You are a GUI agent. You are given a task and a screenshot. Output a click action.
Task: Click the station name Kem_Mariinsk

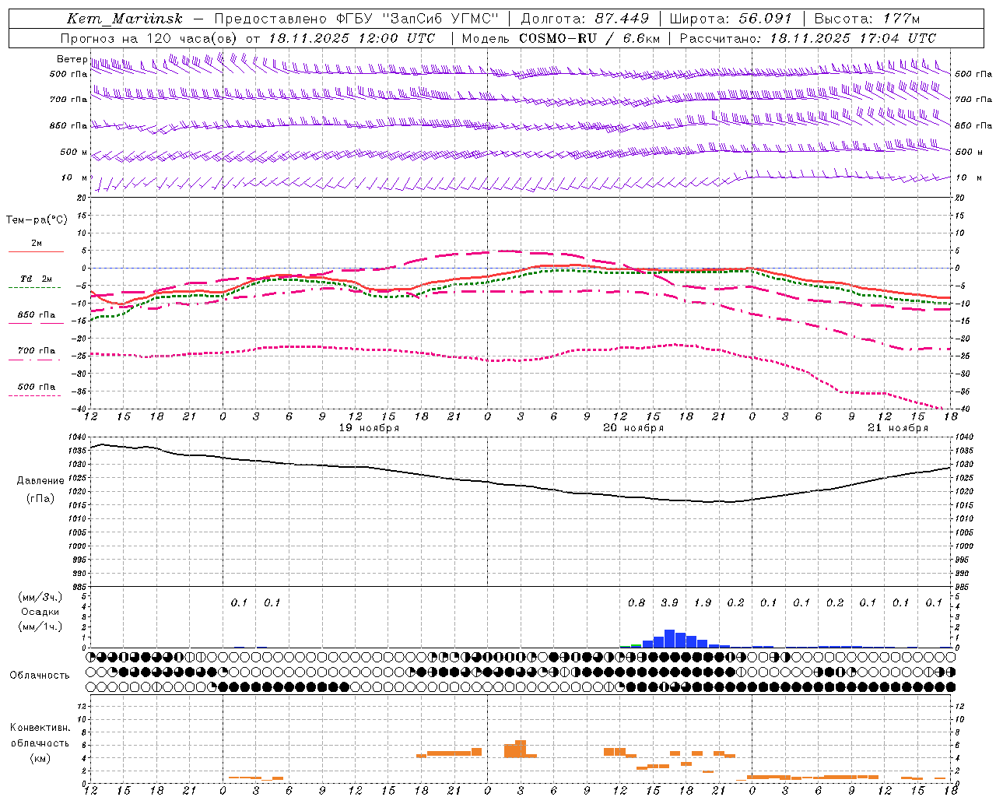(x=124, y=19)
